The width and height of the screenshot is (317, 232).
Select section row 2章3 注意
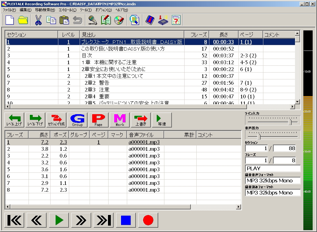click(x=150, y=90)
